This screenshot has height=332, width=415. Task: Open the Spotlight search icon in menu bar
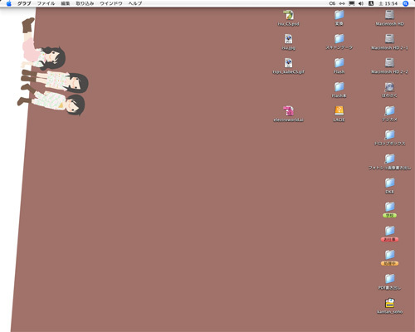(406, 3)
